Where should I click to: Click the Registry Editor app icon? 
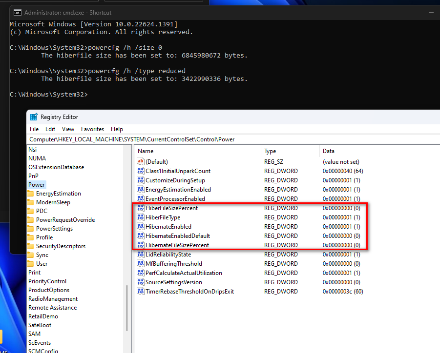34,117
